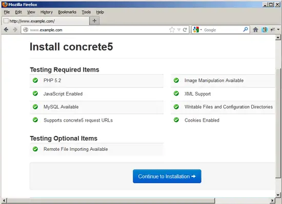Reload the page with refresh icon
The height and width of the screenshot is (204, 282).
point(185,30)
